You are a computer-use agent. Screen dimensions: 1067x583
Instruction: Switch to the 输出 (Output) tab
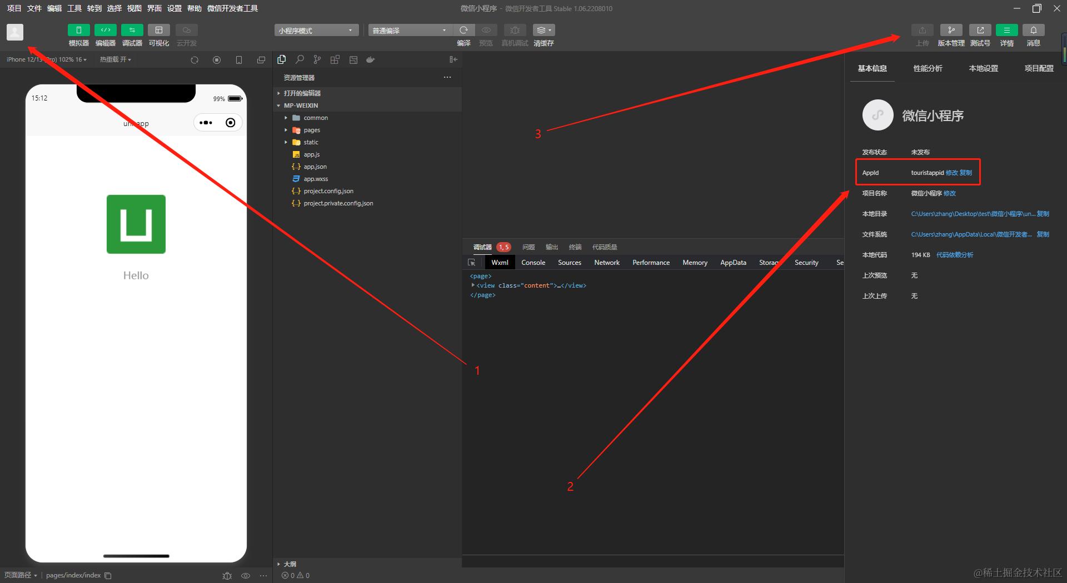(552, 247)
